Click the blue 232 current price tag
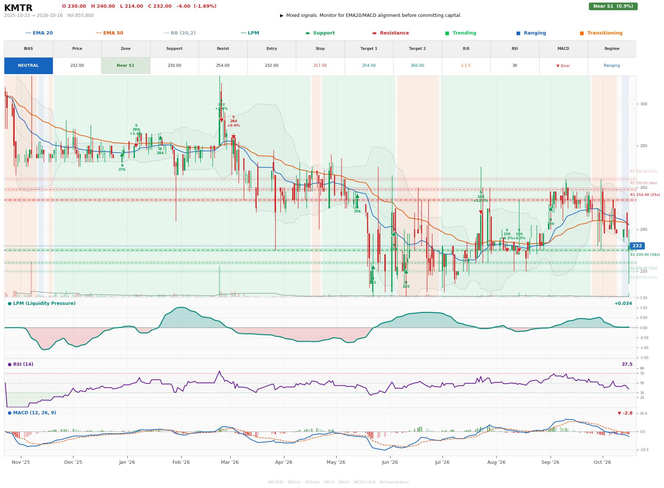 [637, 246]
